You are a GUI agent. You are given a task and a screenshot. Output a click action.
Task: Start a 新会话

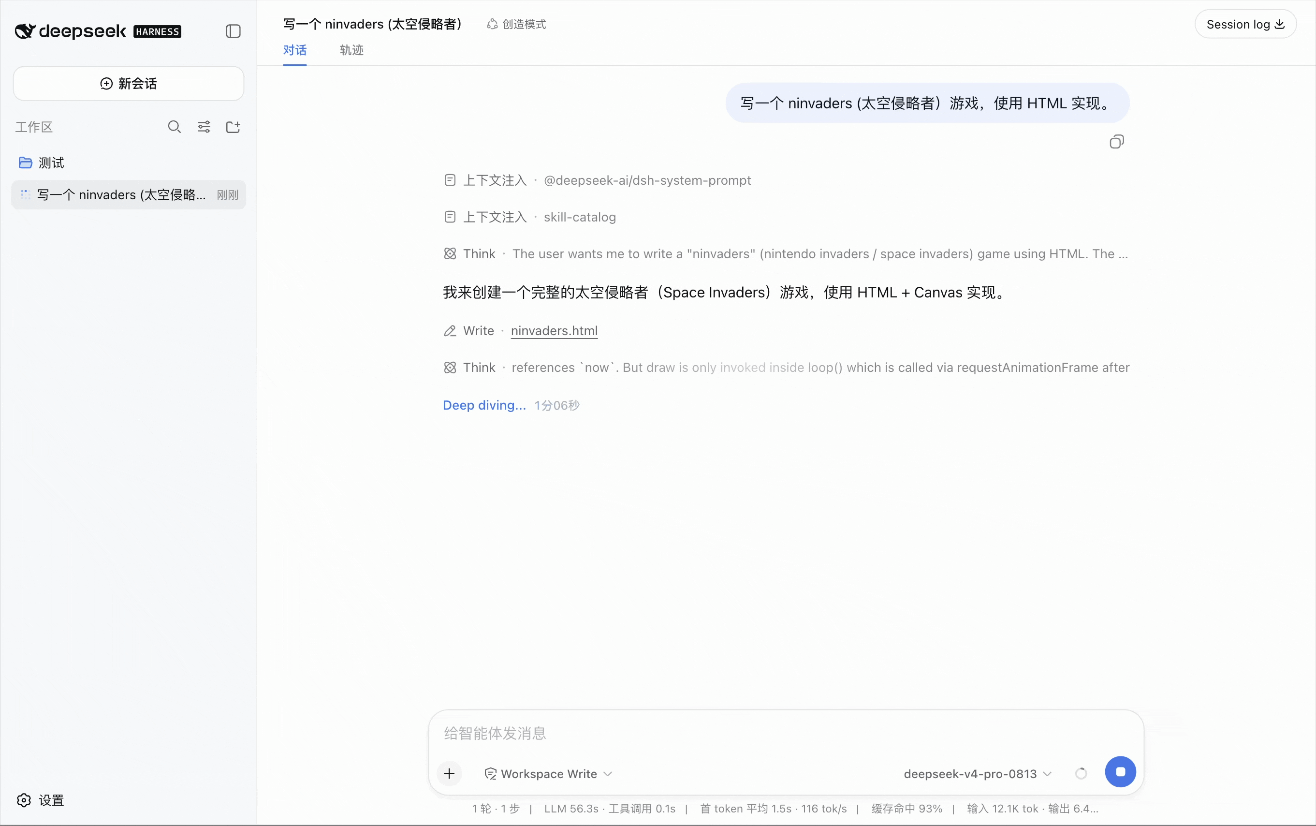click(x=128, y=84)
